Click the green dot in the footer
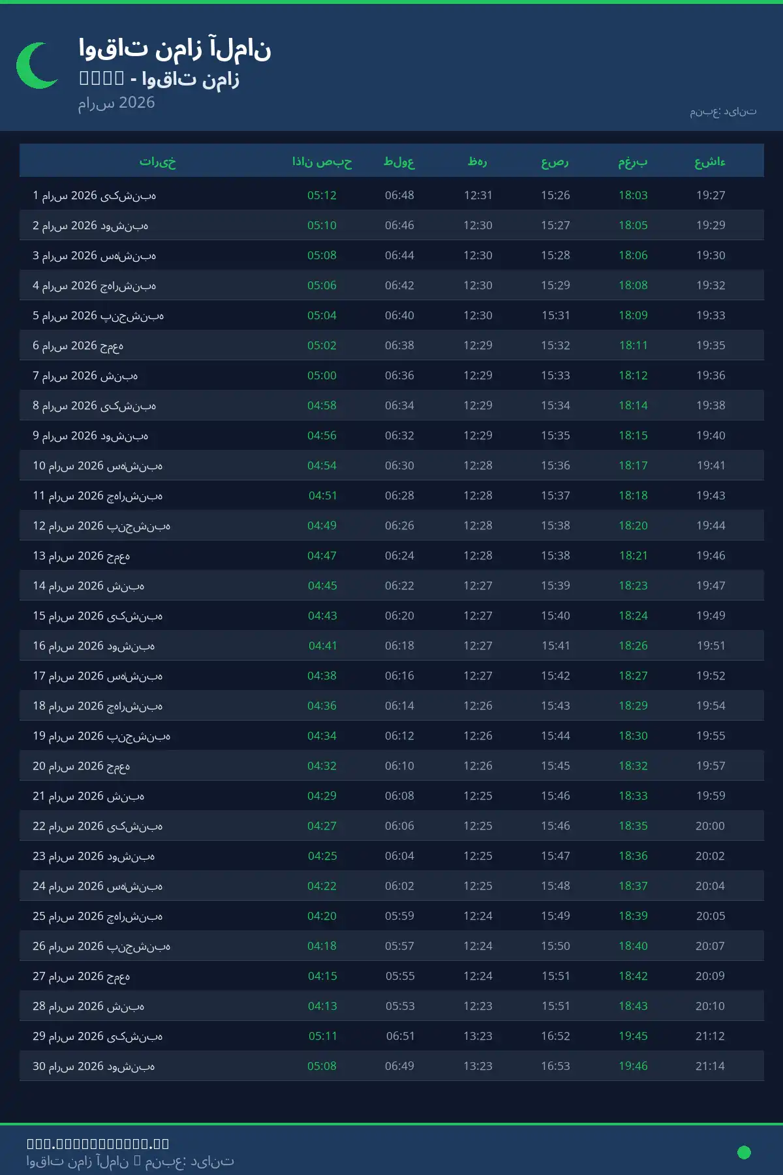 click(744, 1152)
